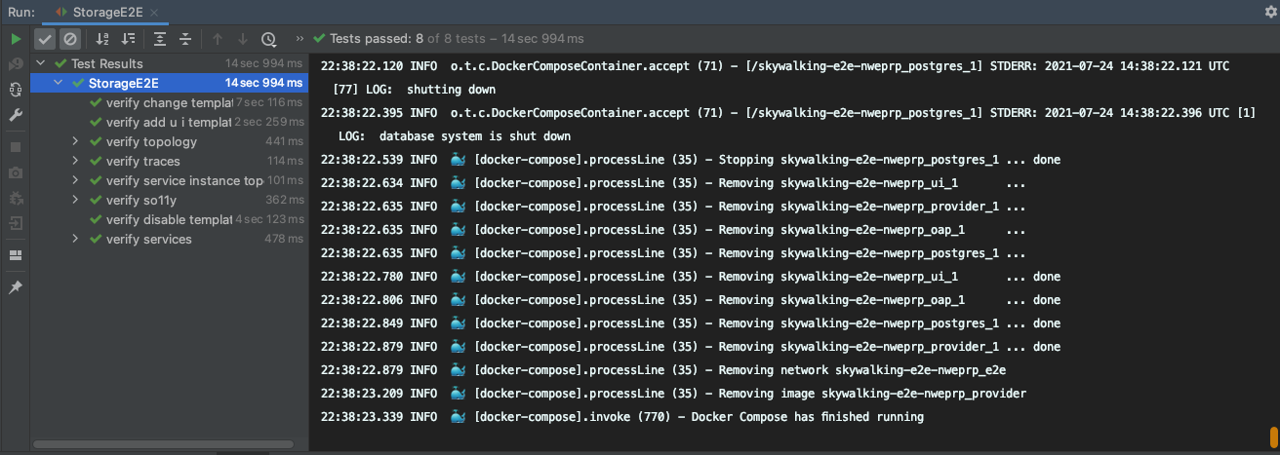Select the StorageE2E test class row

[x=169, y=83]
